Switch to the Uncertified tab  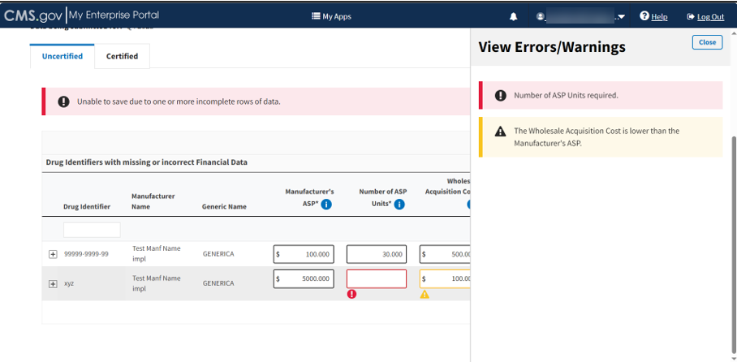coord(62,57)
